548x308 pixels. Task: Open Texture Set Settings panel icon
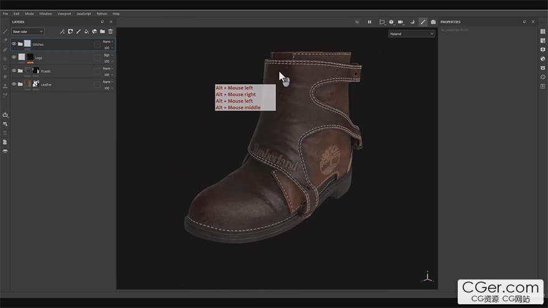click(x=543, y=40)
